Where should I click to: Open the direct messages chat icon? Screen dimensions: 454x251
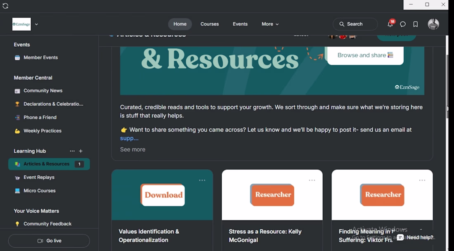click(403, 24)
